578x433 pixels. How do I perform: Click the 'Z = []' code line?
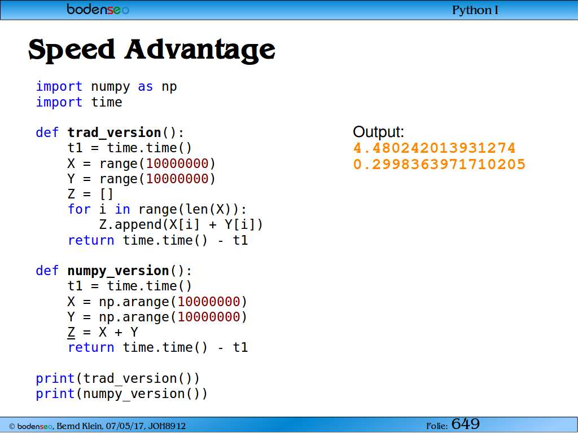coord(90,194)
